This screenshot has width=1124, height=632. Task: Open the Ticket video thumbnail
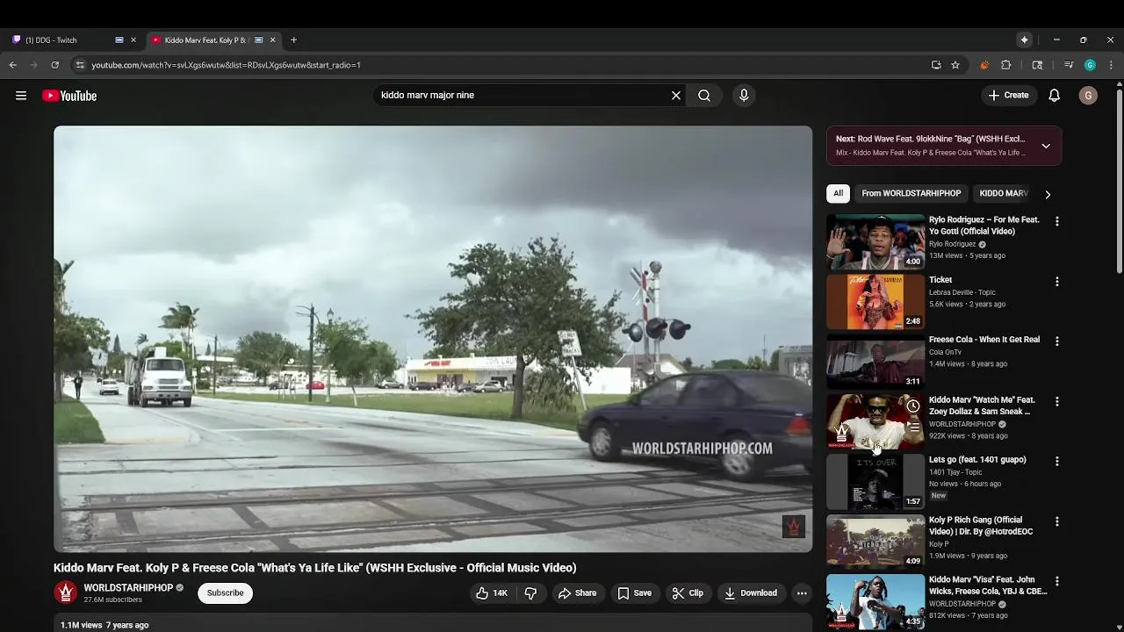click(875, 301)
